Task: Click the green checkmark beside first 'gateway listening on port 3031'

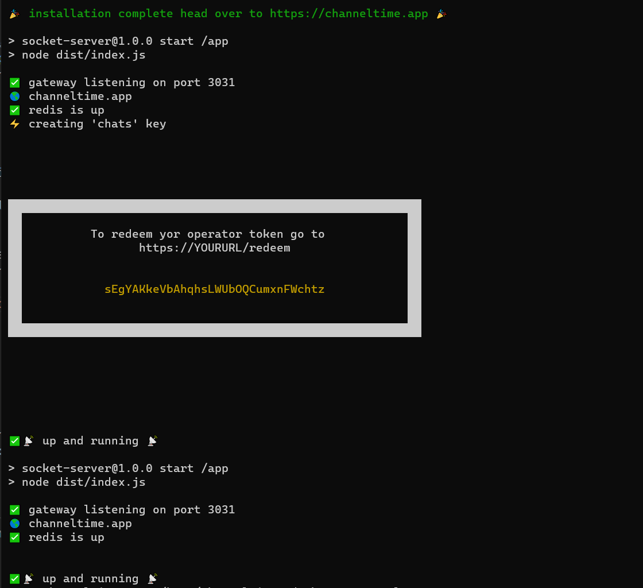Action: click(x=15, y=83)
